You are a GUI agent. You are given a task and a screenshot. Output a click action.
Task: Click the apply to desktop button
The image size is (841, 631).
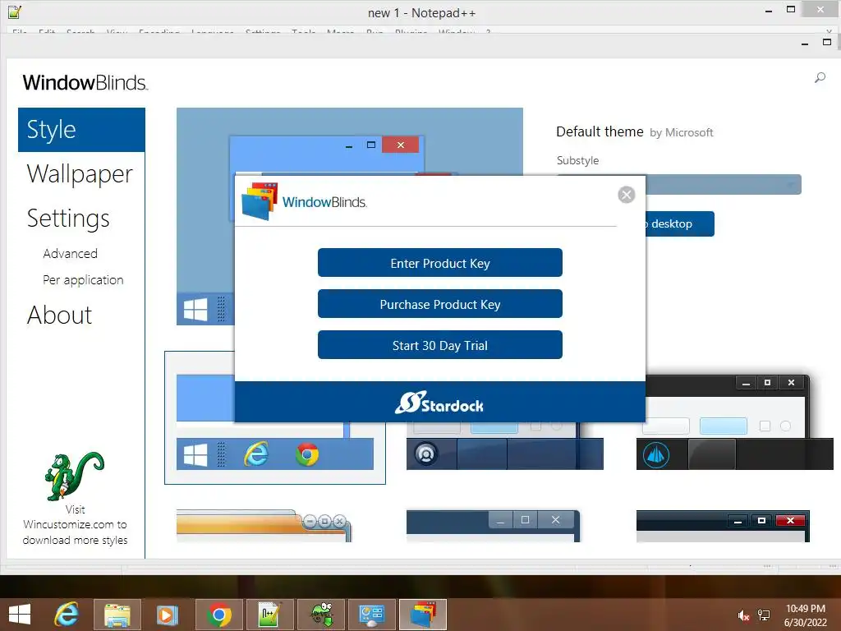pyautogui.click(x=679, y=223)
